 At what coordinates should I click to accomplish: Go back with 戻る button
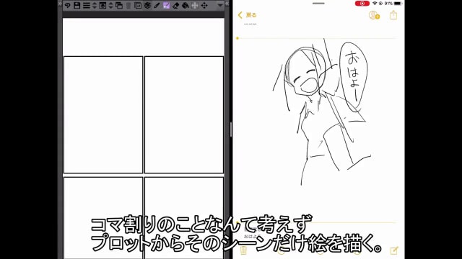click(x=247, y=15)
